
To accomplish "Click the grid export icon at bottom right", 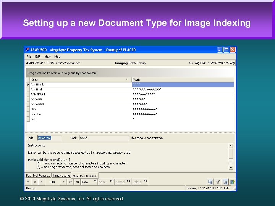I will (210, 182).
